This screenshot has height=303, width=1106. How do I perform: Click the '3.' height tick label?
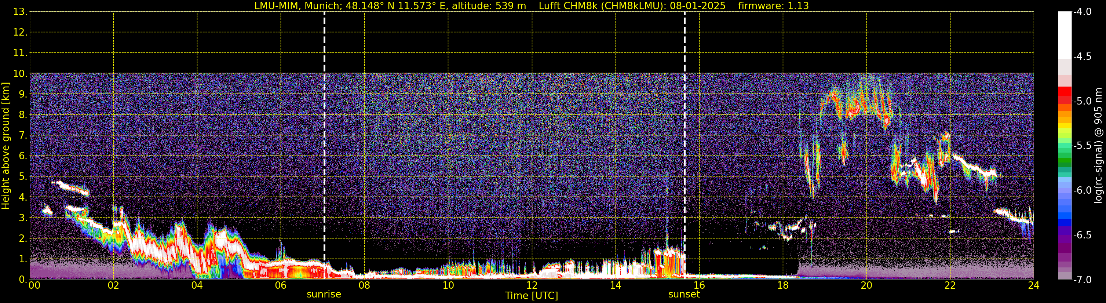coord(23,218)
